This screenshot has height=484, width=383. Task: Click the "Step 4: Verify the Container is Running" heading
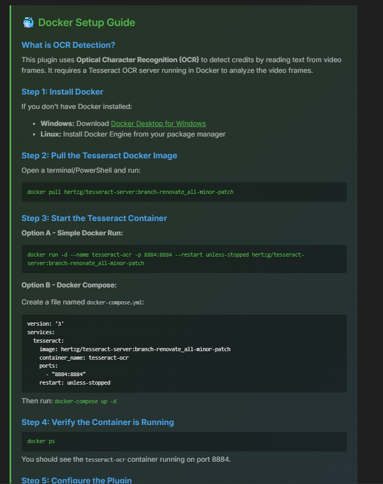[x=98, y=422]
